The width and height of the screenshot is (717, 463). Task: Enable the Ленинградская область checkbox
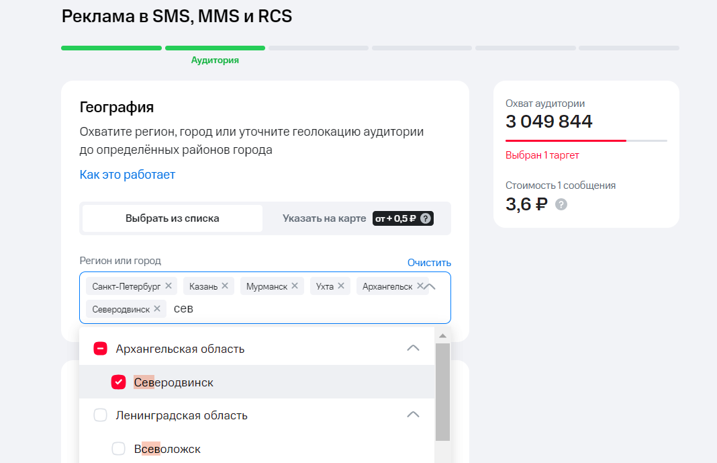click(100, 415)
